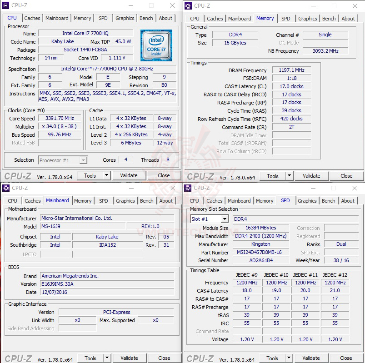Click Close button in Memory window
Image resolution: width=365 pixels, height=363 pixels.
point(346,176)
